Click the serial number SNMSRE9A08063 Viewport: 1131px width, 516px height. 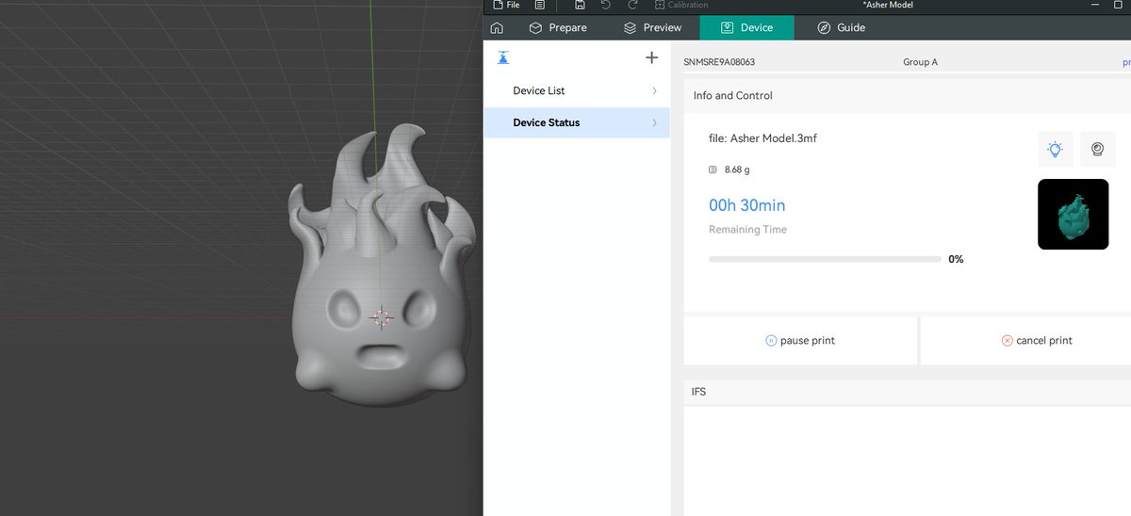coord(719,62)
